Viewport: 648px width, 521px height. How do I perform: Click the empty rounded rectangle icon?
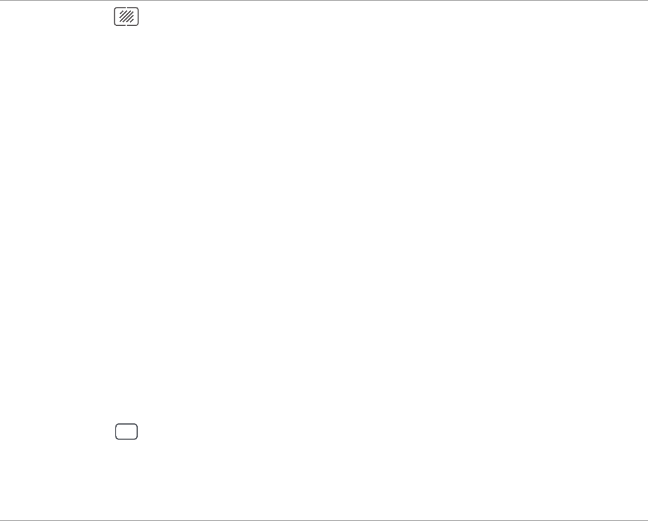tap(127, 431)
